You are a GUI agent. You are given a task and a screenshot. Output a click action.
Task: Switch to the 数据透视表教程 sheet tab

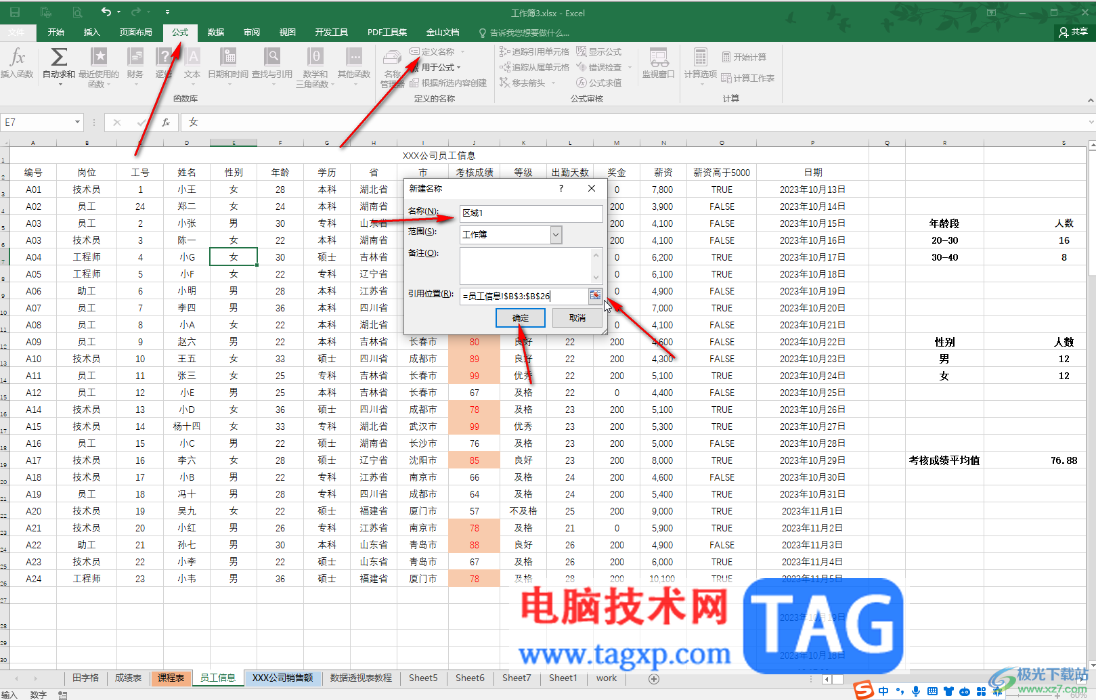tap(361, 678)
